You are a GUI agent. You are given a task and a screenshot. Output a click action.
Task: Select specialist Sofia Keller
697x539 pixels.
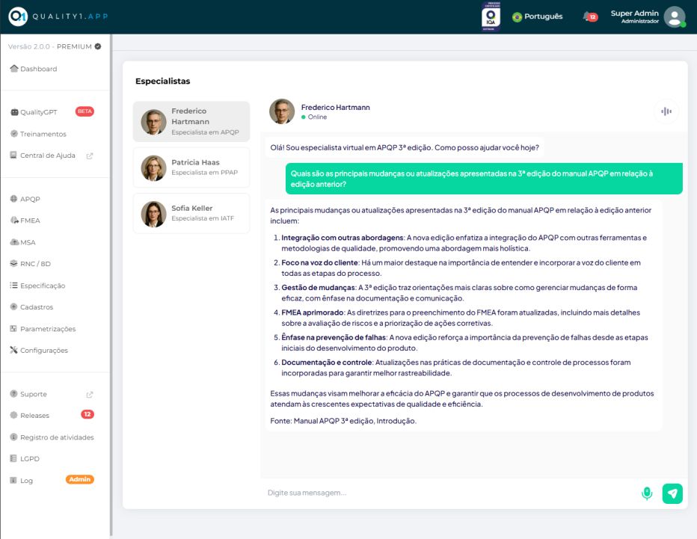191,213
